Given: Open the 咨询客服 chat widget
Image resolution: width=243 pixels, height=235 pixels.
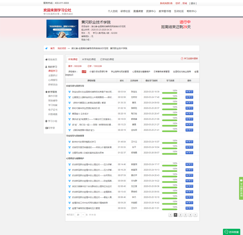Looking at the screenshot, I should click(231, 231).
